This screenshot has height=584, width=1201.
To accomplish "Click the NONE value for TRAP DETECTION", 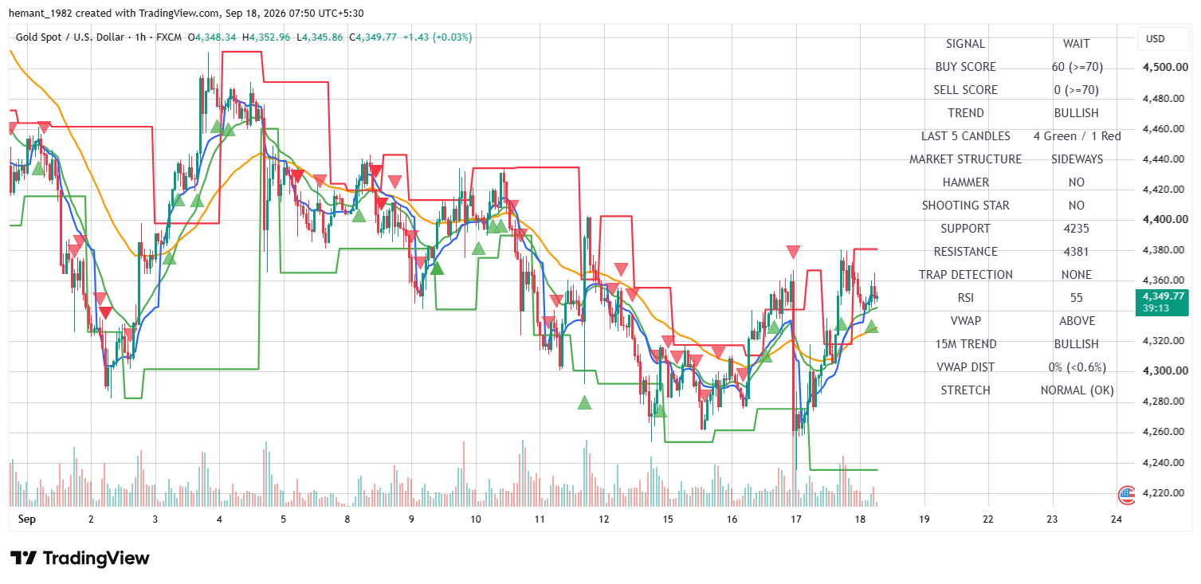I will [x=1077, y=275].
